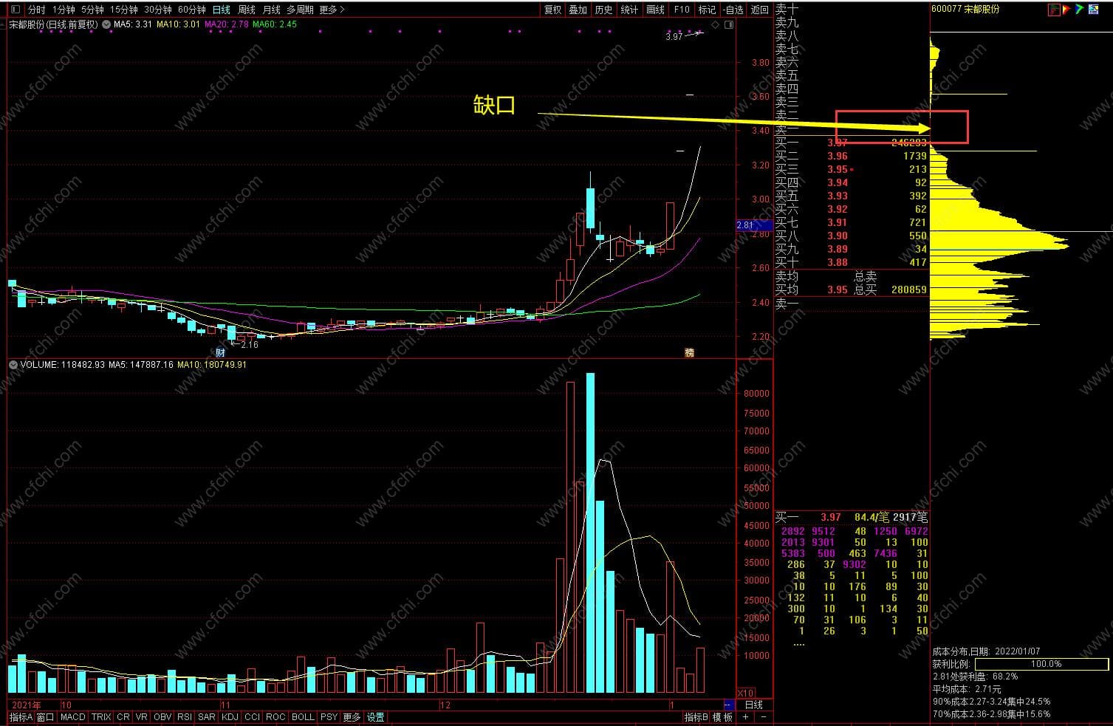Toggle the side panel icon at chart top-right

pos(729,25)
